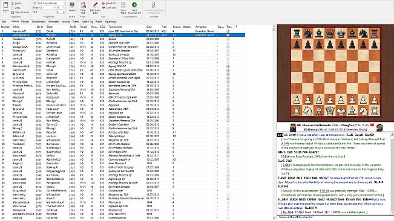Image resolution: width=394 pixels, height=221 pixels.
Task: Open the Board view icon
Action: pos(72,5)
